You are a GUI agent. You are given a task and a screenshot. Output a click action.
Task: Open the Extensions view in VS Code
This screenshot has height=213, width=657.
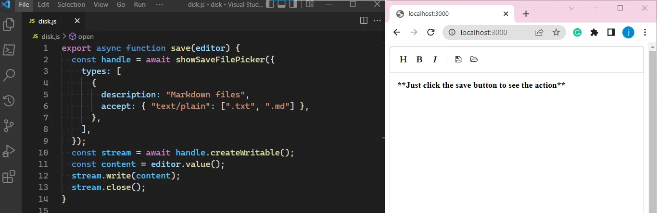9,177
